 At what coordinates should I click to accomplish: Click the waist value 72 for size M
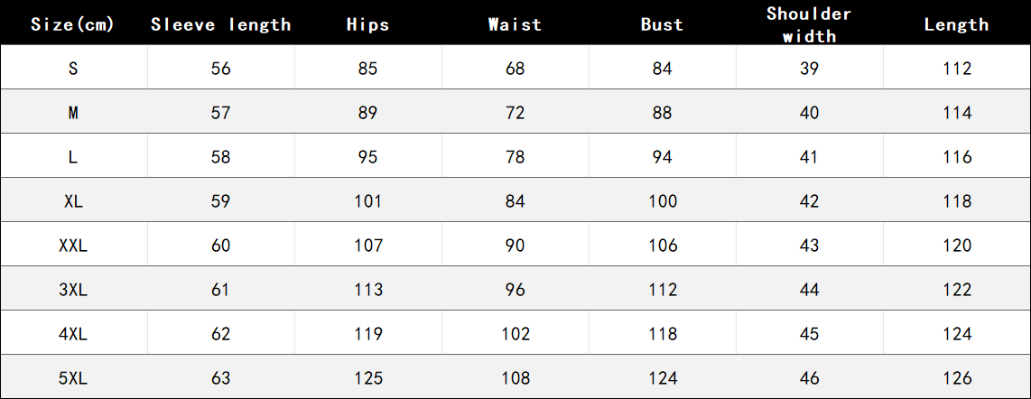click(515, 113)
